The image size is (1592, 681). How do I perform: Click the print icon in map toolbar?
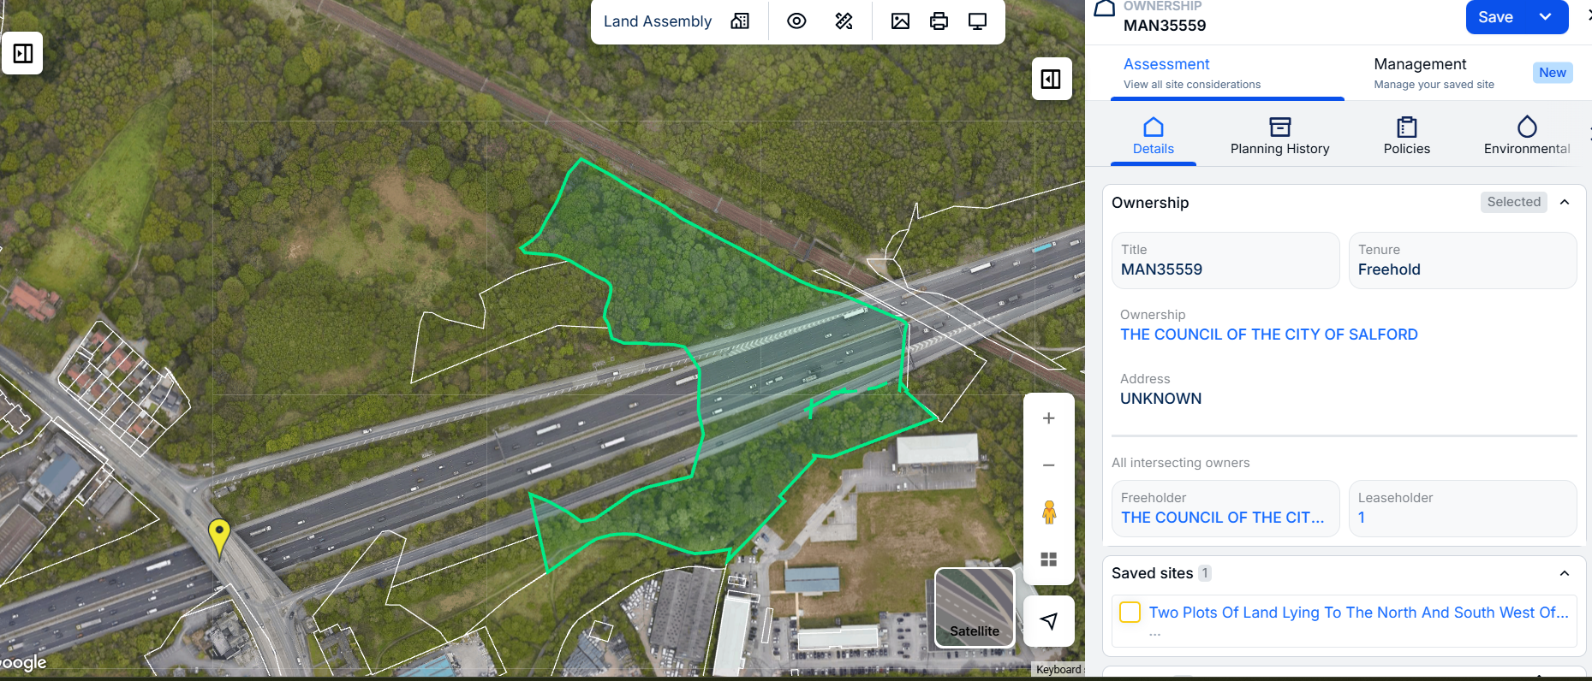tap(939, 21)
